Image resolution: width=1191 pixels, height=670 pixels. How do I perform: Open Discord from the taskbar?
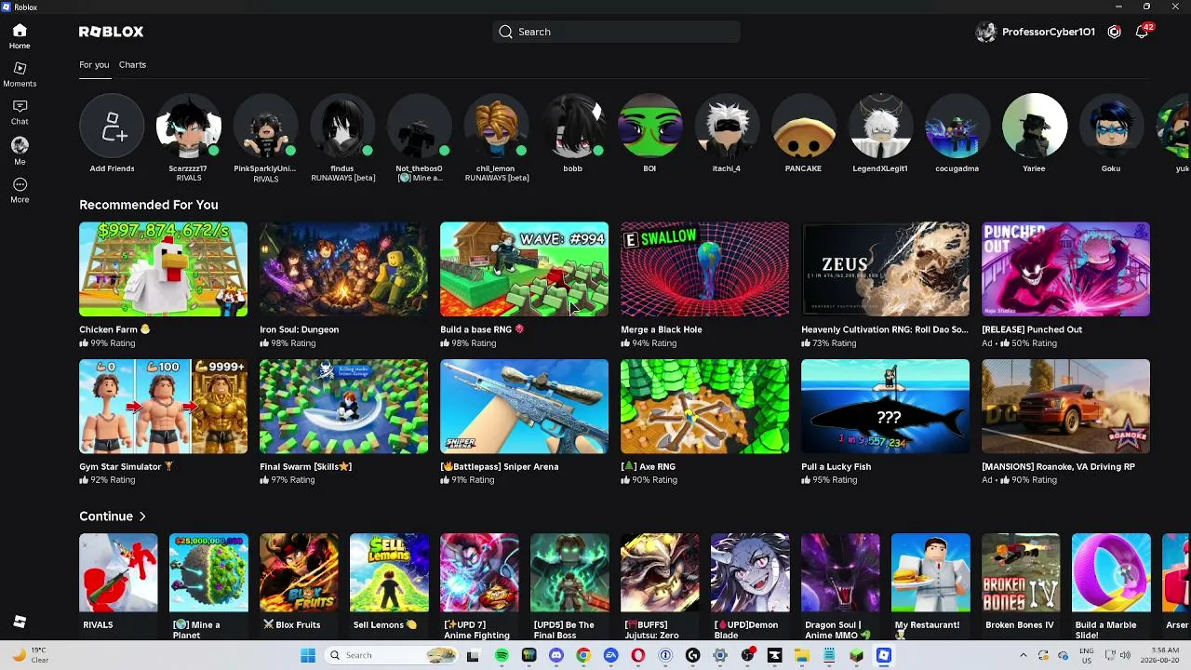(556, 655)
